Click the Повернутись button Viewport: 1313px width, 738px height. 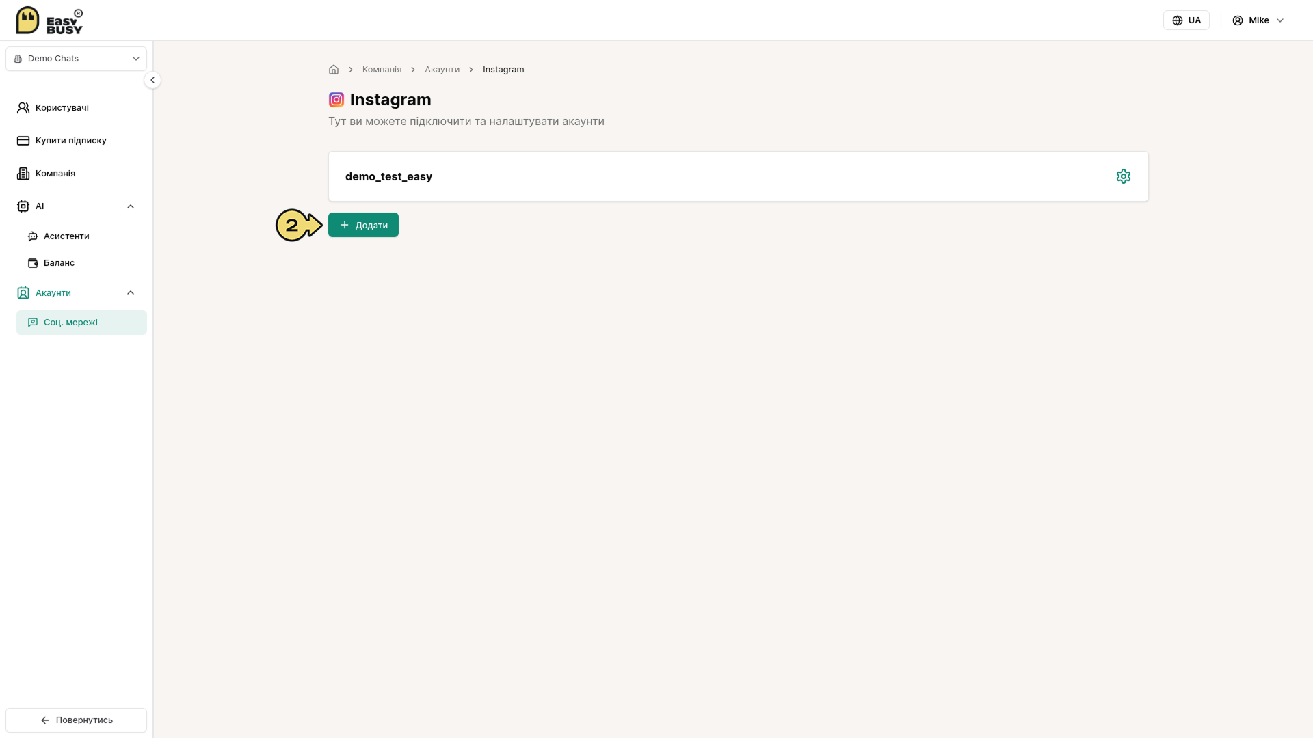[76, 720]
